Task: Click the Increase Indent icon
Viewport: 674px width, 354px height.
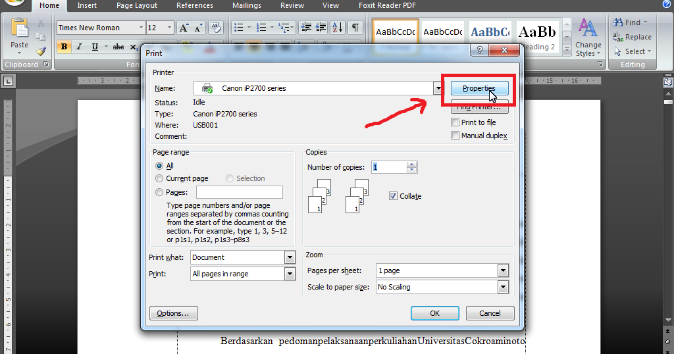Action: click(321, 28)
